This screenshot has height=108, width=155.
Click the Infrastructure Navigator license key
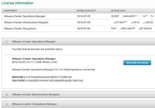(x=133, y=22)
